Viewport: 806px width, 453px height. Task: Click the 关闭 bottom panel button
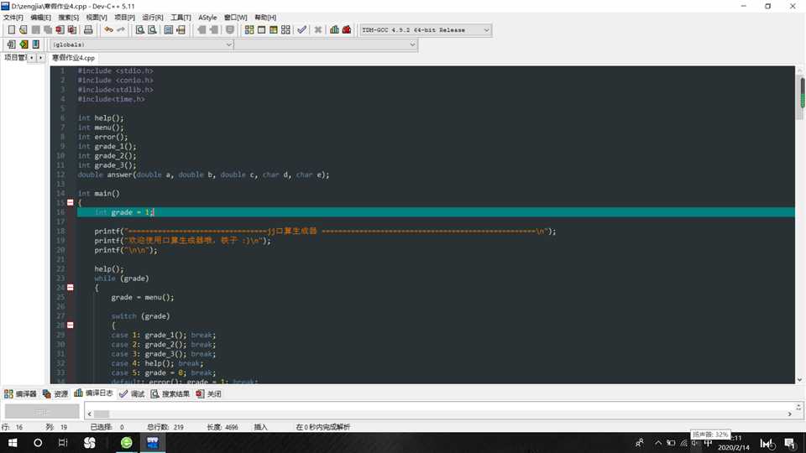[x=209, y=394]
